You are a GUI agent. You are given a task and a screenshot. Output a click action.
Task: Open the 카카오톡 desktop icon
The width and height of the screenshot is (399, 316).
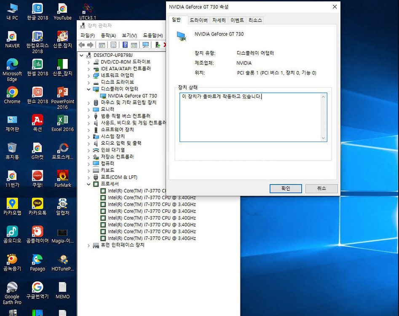(x=37, y=206)
